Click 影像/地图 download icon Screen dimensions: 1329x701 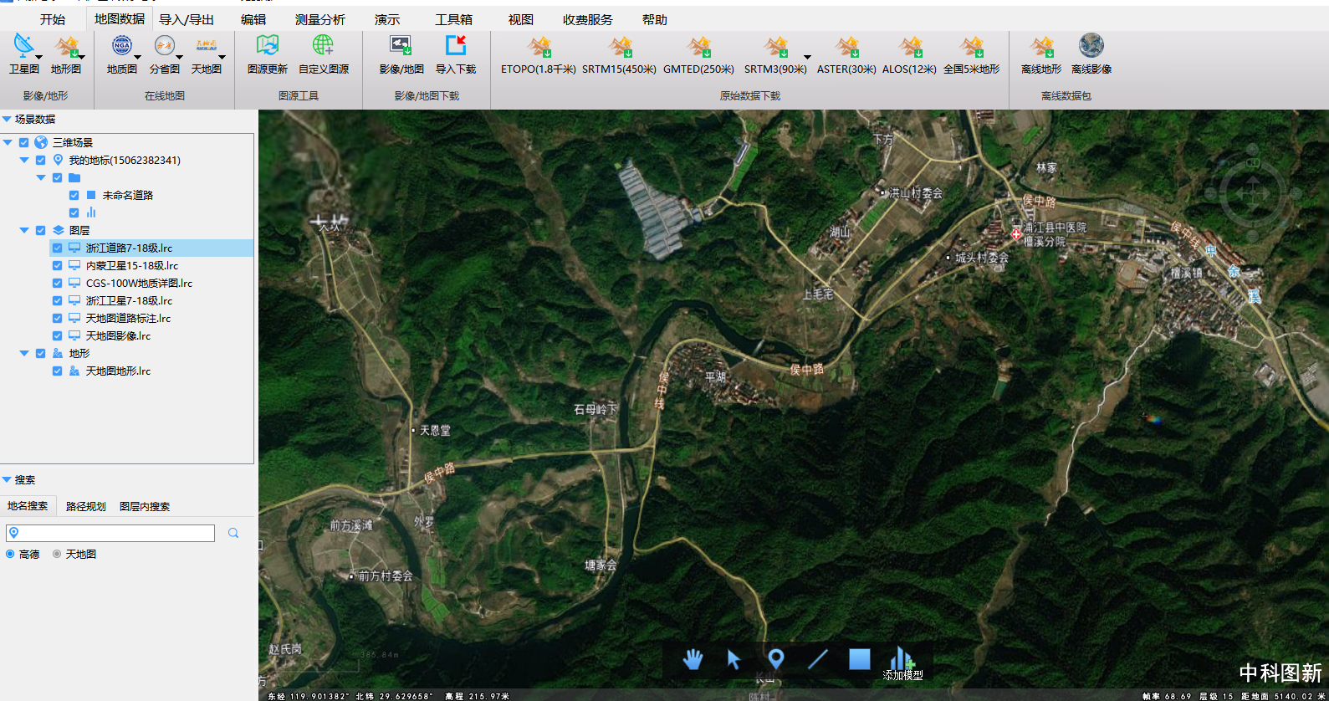click(x=401, y=46)
